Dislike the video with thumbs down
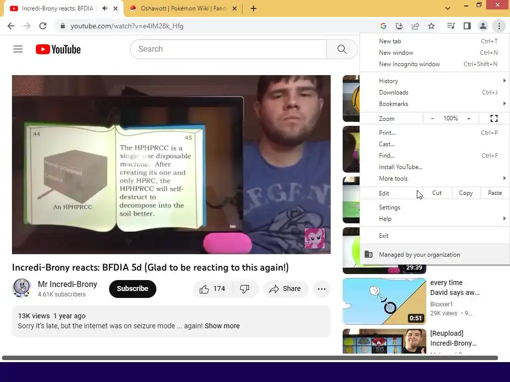Image resolution: width=510 pixels, height=382 pixels. pos(245,289)
